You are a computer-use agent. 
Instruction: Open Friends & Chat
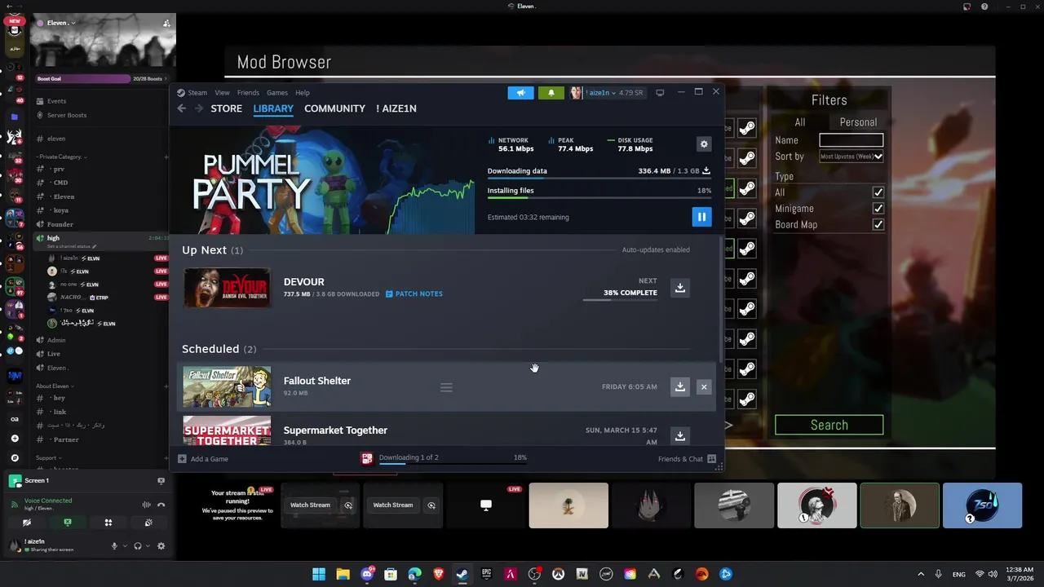(687, 459)
